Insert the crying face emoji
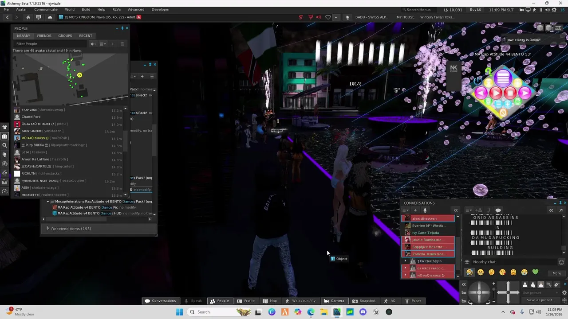The image size is (568, 319). coord(524,272)
